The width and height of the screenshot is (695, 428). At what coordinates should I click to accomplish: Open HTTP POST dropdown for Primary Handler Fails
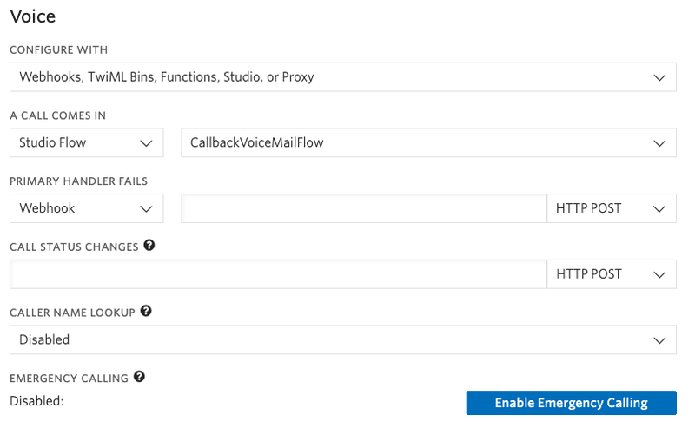click(x=612, y=208)
